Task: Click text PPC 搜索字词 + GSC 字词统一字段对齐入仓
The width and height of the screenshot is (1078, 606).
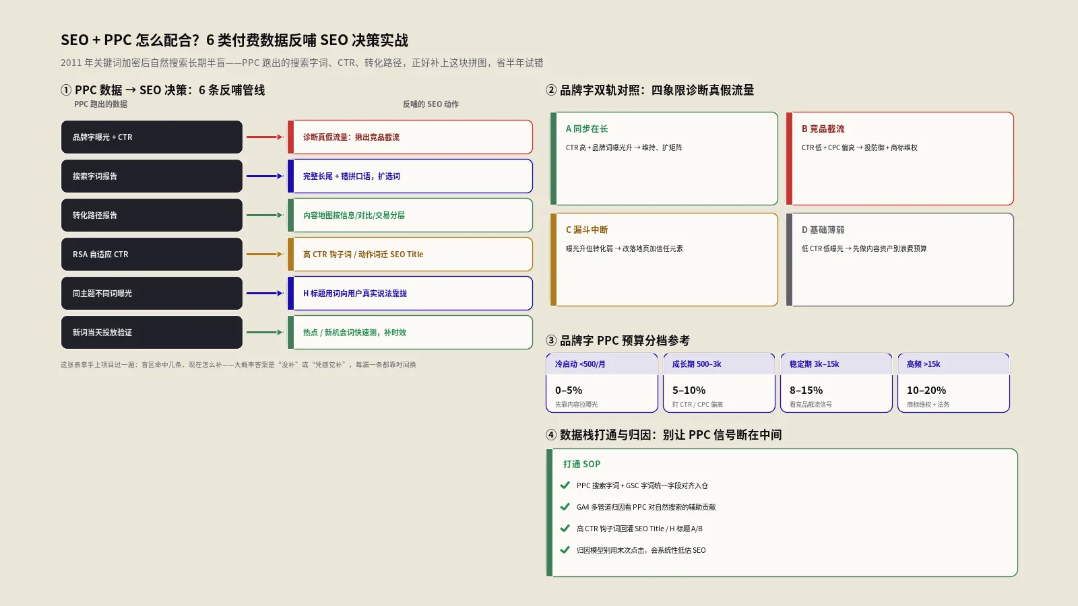Action: pos(642,485)
